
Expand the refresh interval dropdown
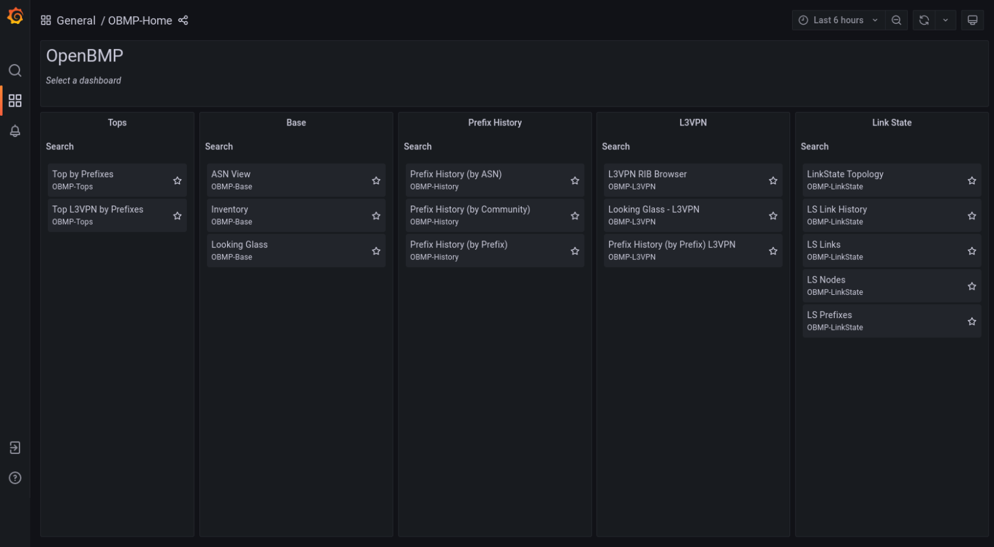(x=945, y=19)
